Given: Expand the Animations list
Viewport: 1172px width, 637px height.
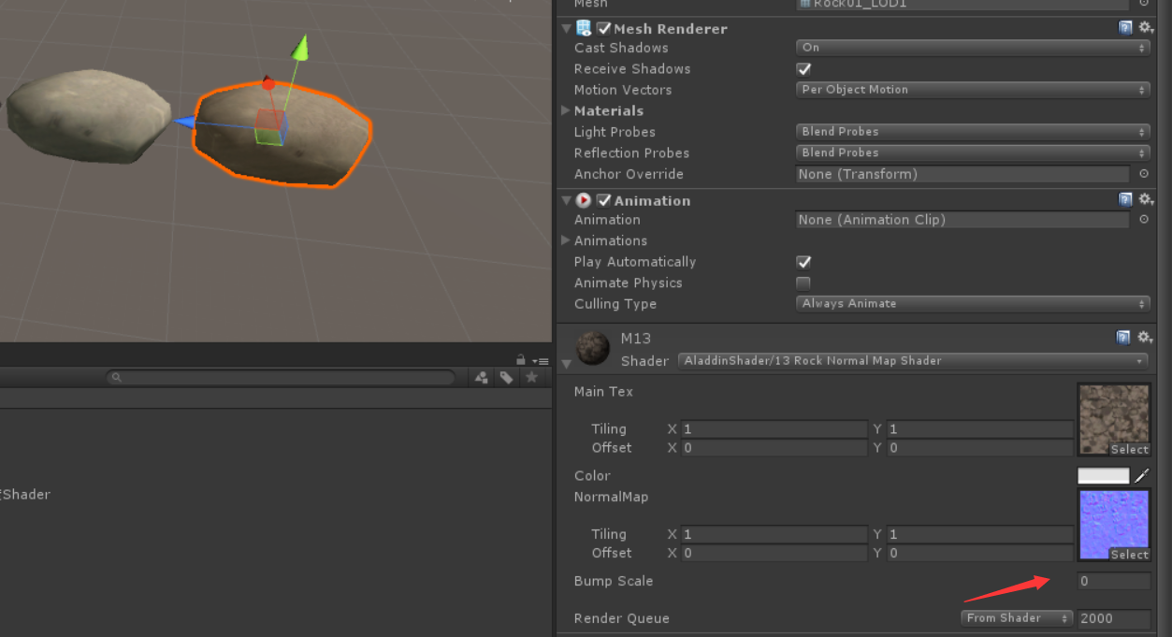Looking at the screenshot, I should coord(565,240).
